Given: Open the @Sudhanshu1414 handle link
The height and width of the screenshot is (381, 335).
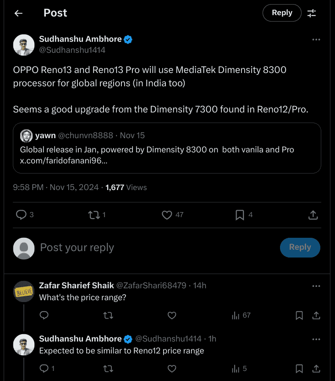Looking at the screenshot, I should (72, 50).
